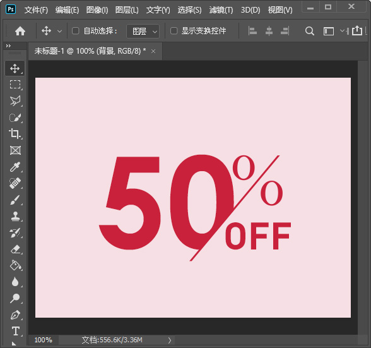Select the Crop tool
The height and width of the screenshot is (348, 371).
(15, 134)
